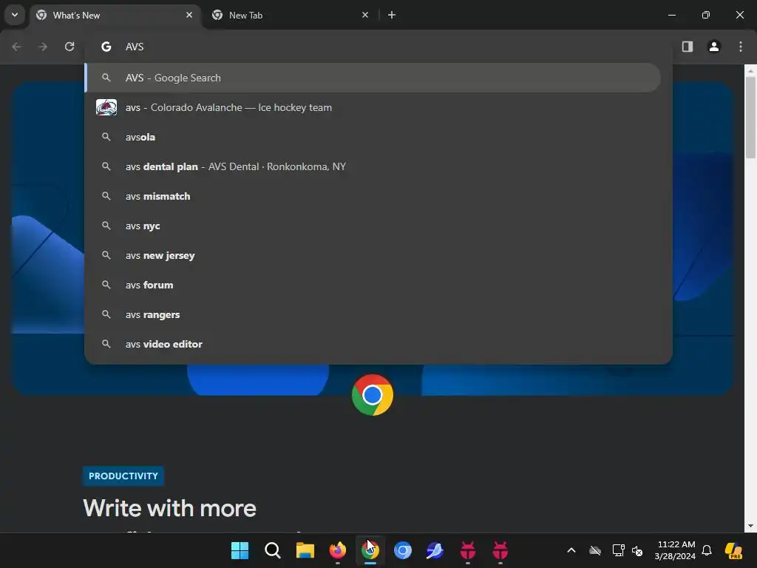Click the muted volume tray icon
The height and width of the screenshot is (568, 757).
(x=637, y=550)
